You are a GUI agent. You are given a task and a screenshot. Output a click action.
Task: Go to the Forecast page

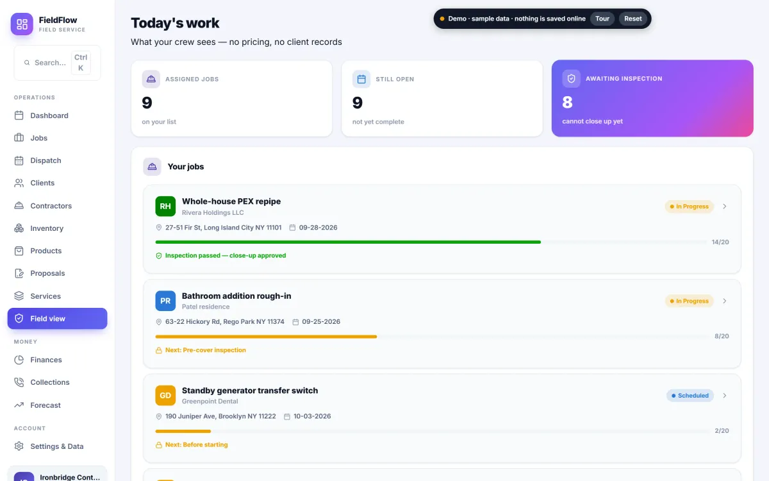click(57, 405)
